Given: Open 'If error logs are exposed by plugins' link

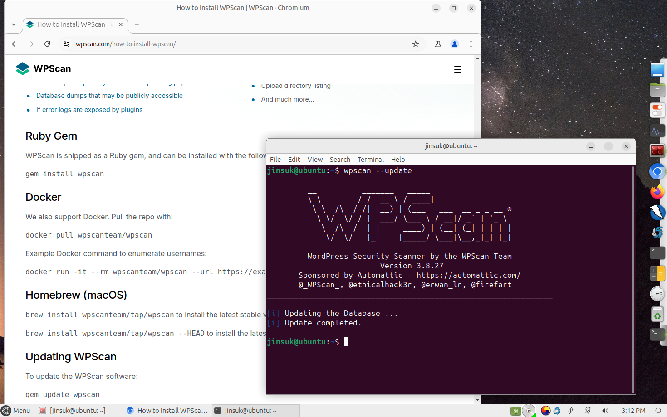Looking at the screenshot, I should [x=89, y=110].
